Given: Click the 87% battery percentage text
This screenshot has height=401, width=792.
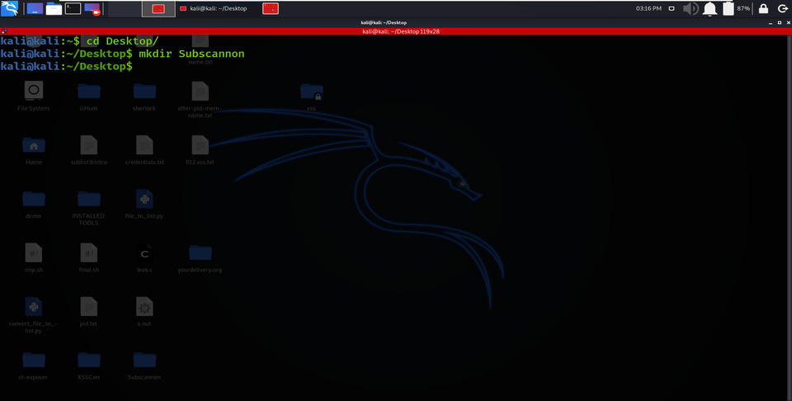Looking at the screenshot, I should [743, 8].
